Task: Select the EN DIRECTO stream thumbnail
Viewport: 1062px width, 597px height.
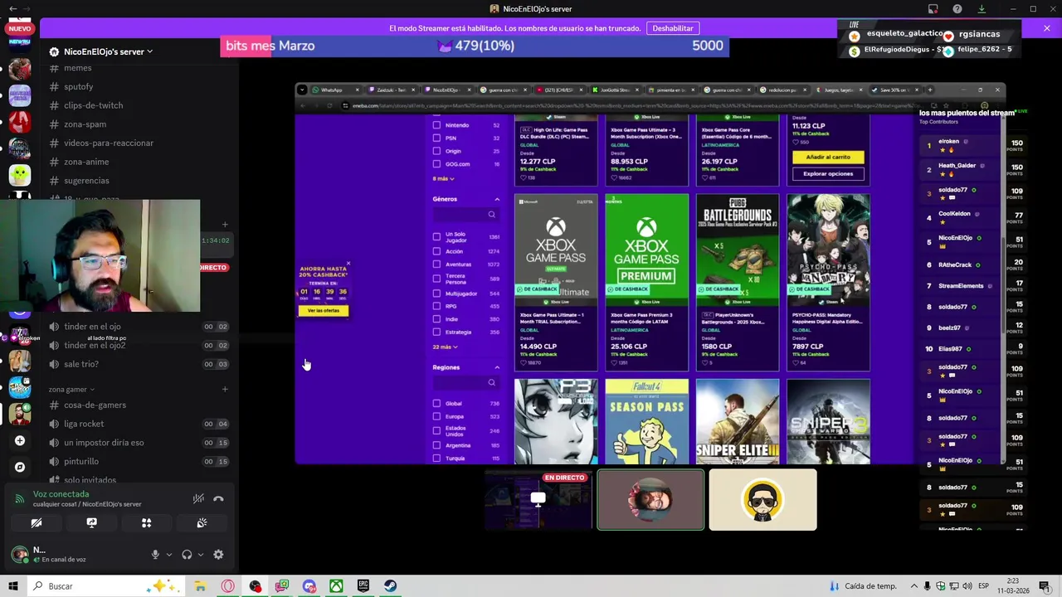Action: point(538,500)
